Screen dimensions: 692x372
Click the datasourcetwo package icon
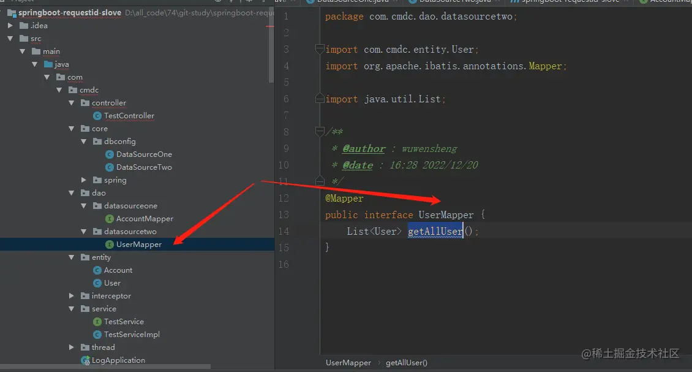[x=97, y=232]
